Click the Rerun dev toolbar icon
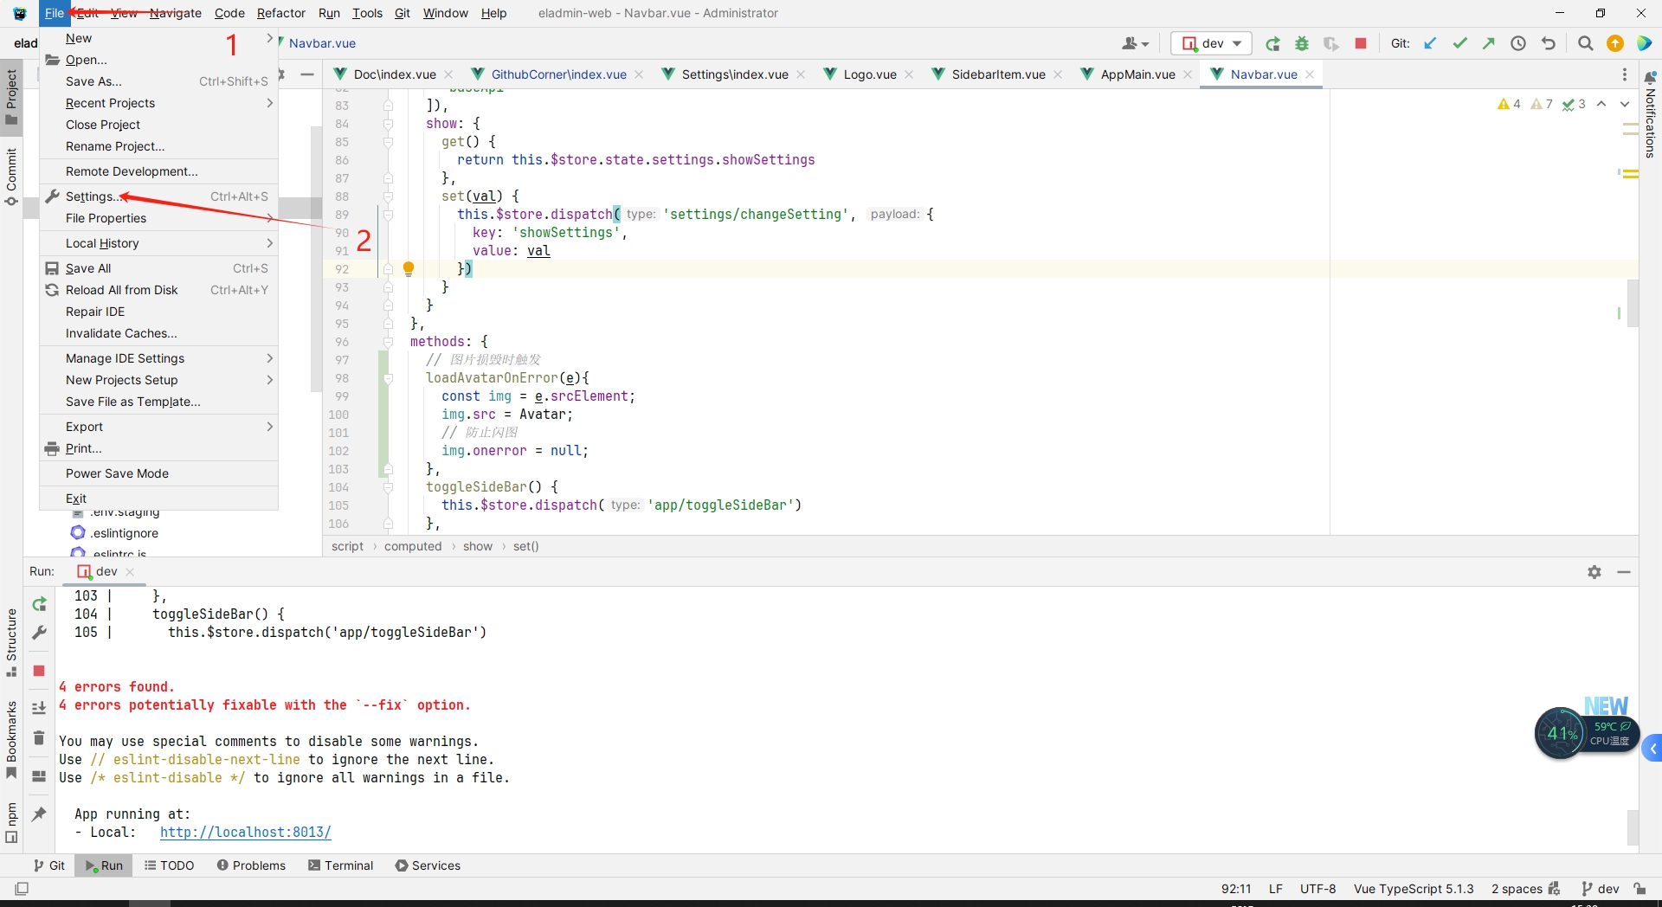1662x907 pixels. pos(1272,44)
